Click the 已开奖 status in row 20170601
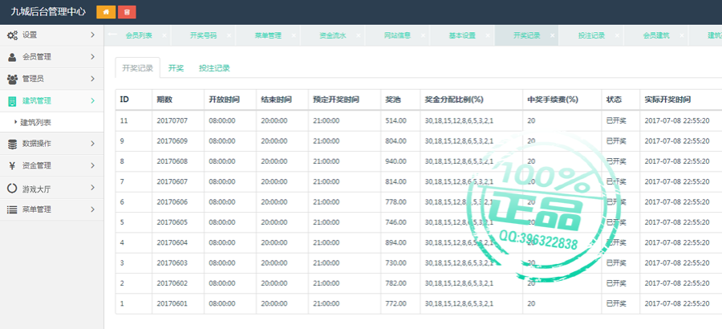Image resolution: width=722 pixels, height=329 pixels. 616,303
